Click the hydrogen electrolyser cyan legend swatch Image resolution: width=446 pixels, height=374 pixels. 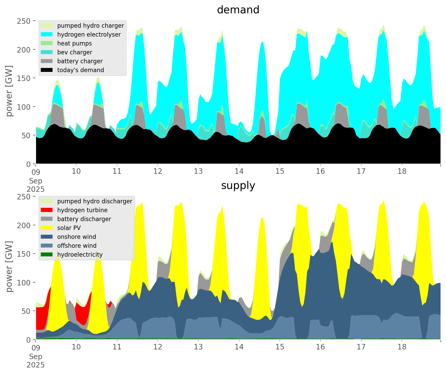[x=47, y=34]
